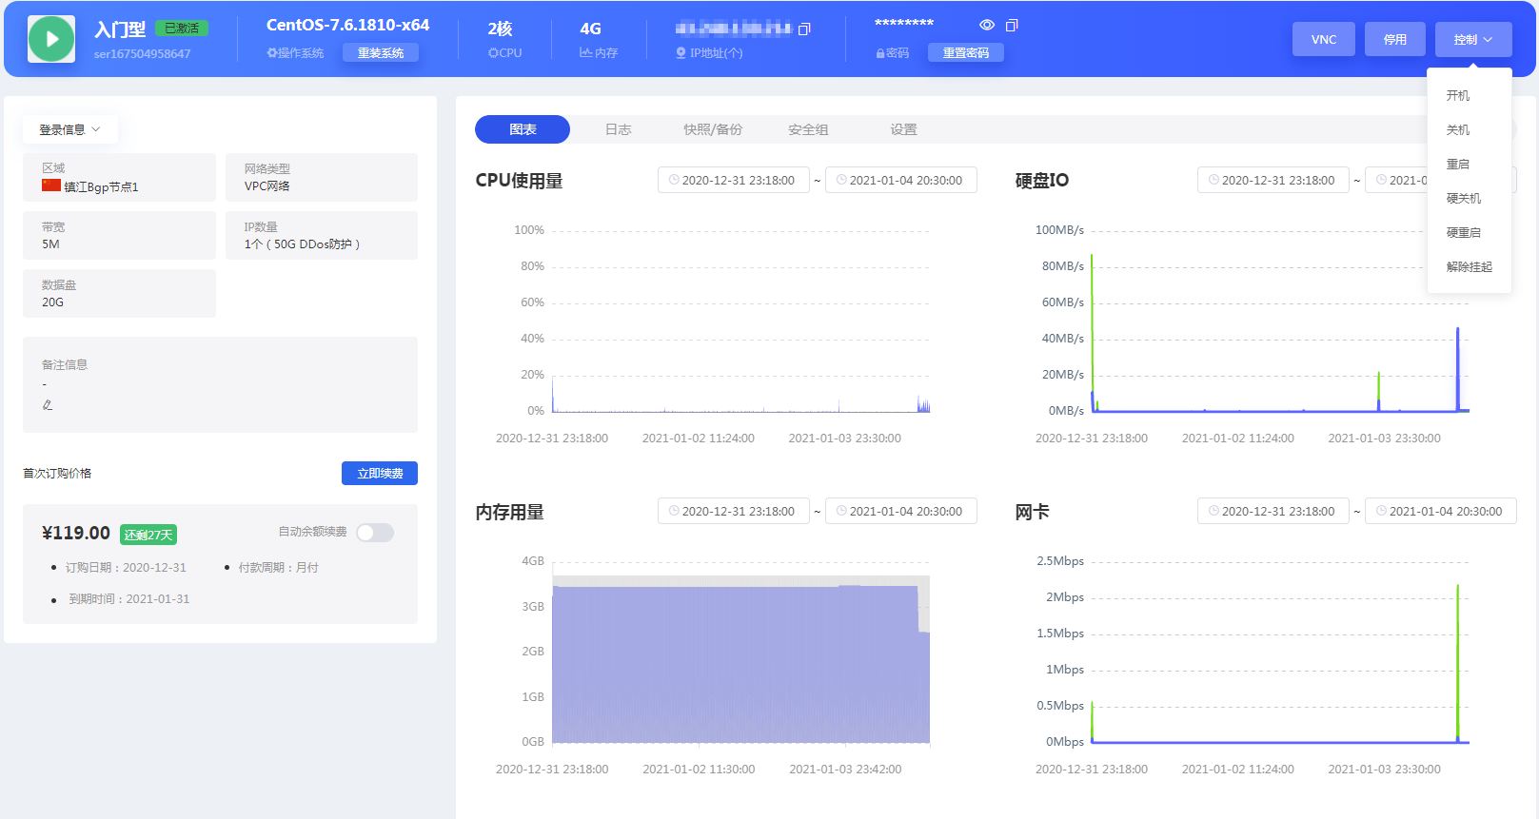Click the 网卡 start time input field

[x=1273, y=511]
